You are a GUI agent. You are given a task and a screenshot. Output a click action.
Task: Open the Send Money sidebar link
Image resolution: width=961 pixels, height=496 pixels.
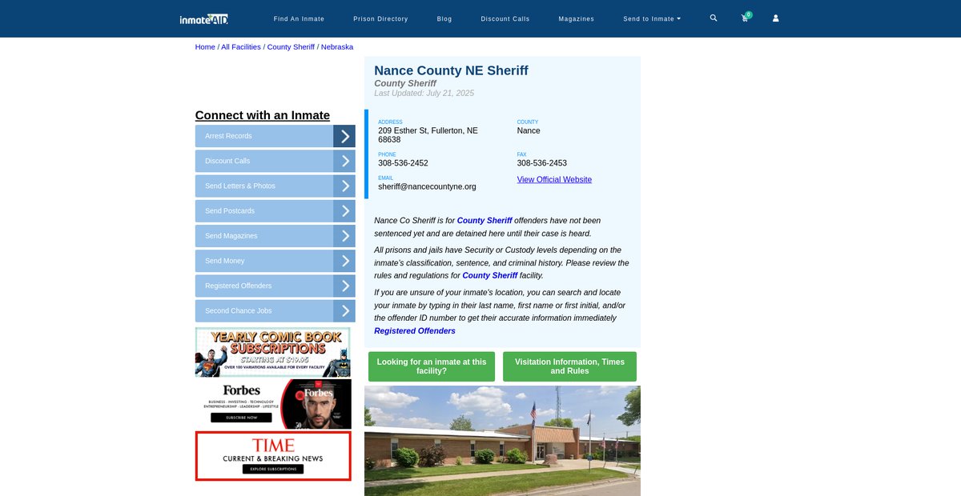[264, 261]
